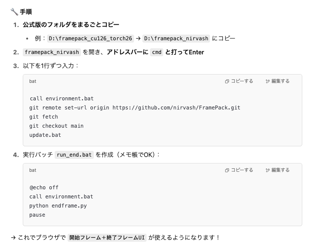Click the git remote set-url origin line

135,108
